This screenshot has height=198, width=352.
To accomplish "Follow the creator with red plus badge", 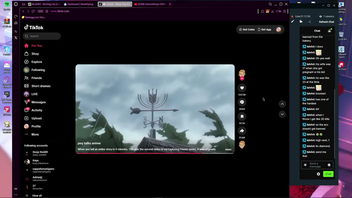I will coord(242,78).
